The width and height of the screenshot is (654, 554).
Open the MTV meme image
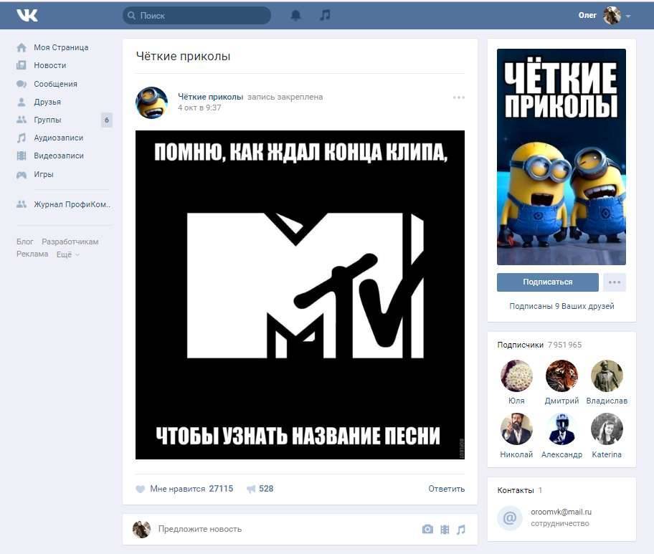coord(300,295)
